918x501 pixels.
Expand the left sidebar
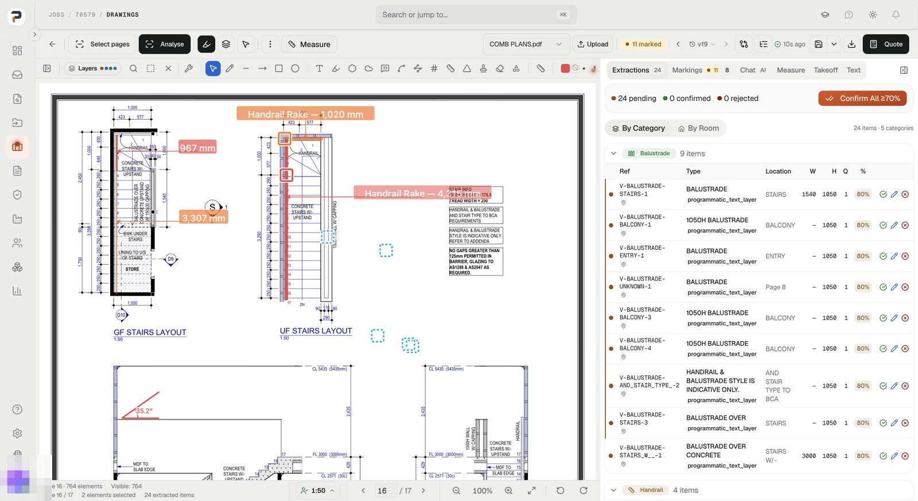tap(34, 34)
